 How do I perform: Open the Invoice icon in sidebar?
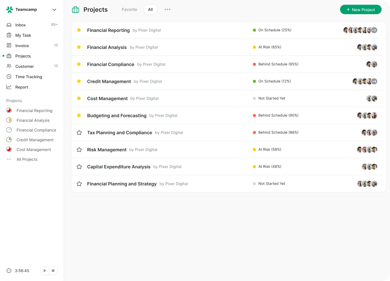(x=9, y=46)
